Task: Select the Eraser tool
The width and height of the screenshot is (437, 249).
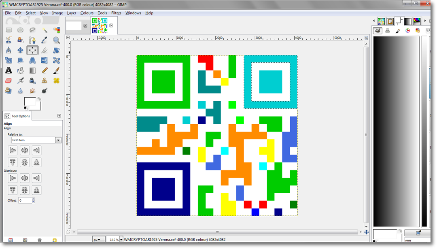Action: [x=8, y=81]
